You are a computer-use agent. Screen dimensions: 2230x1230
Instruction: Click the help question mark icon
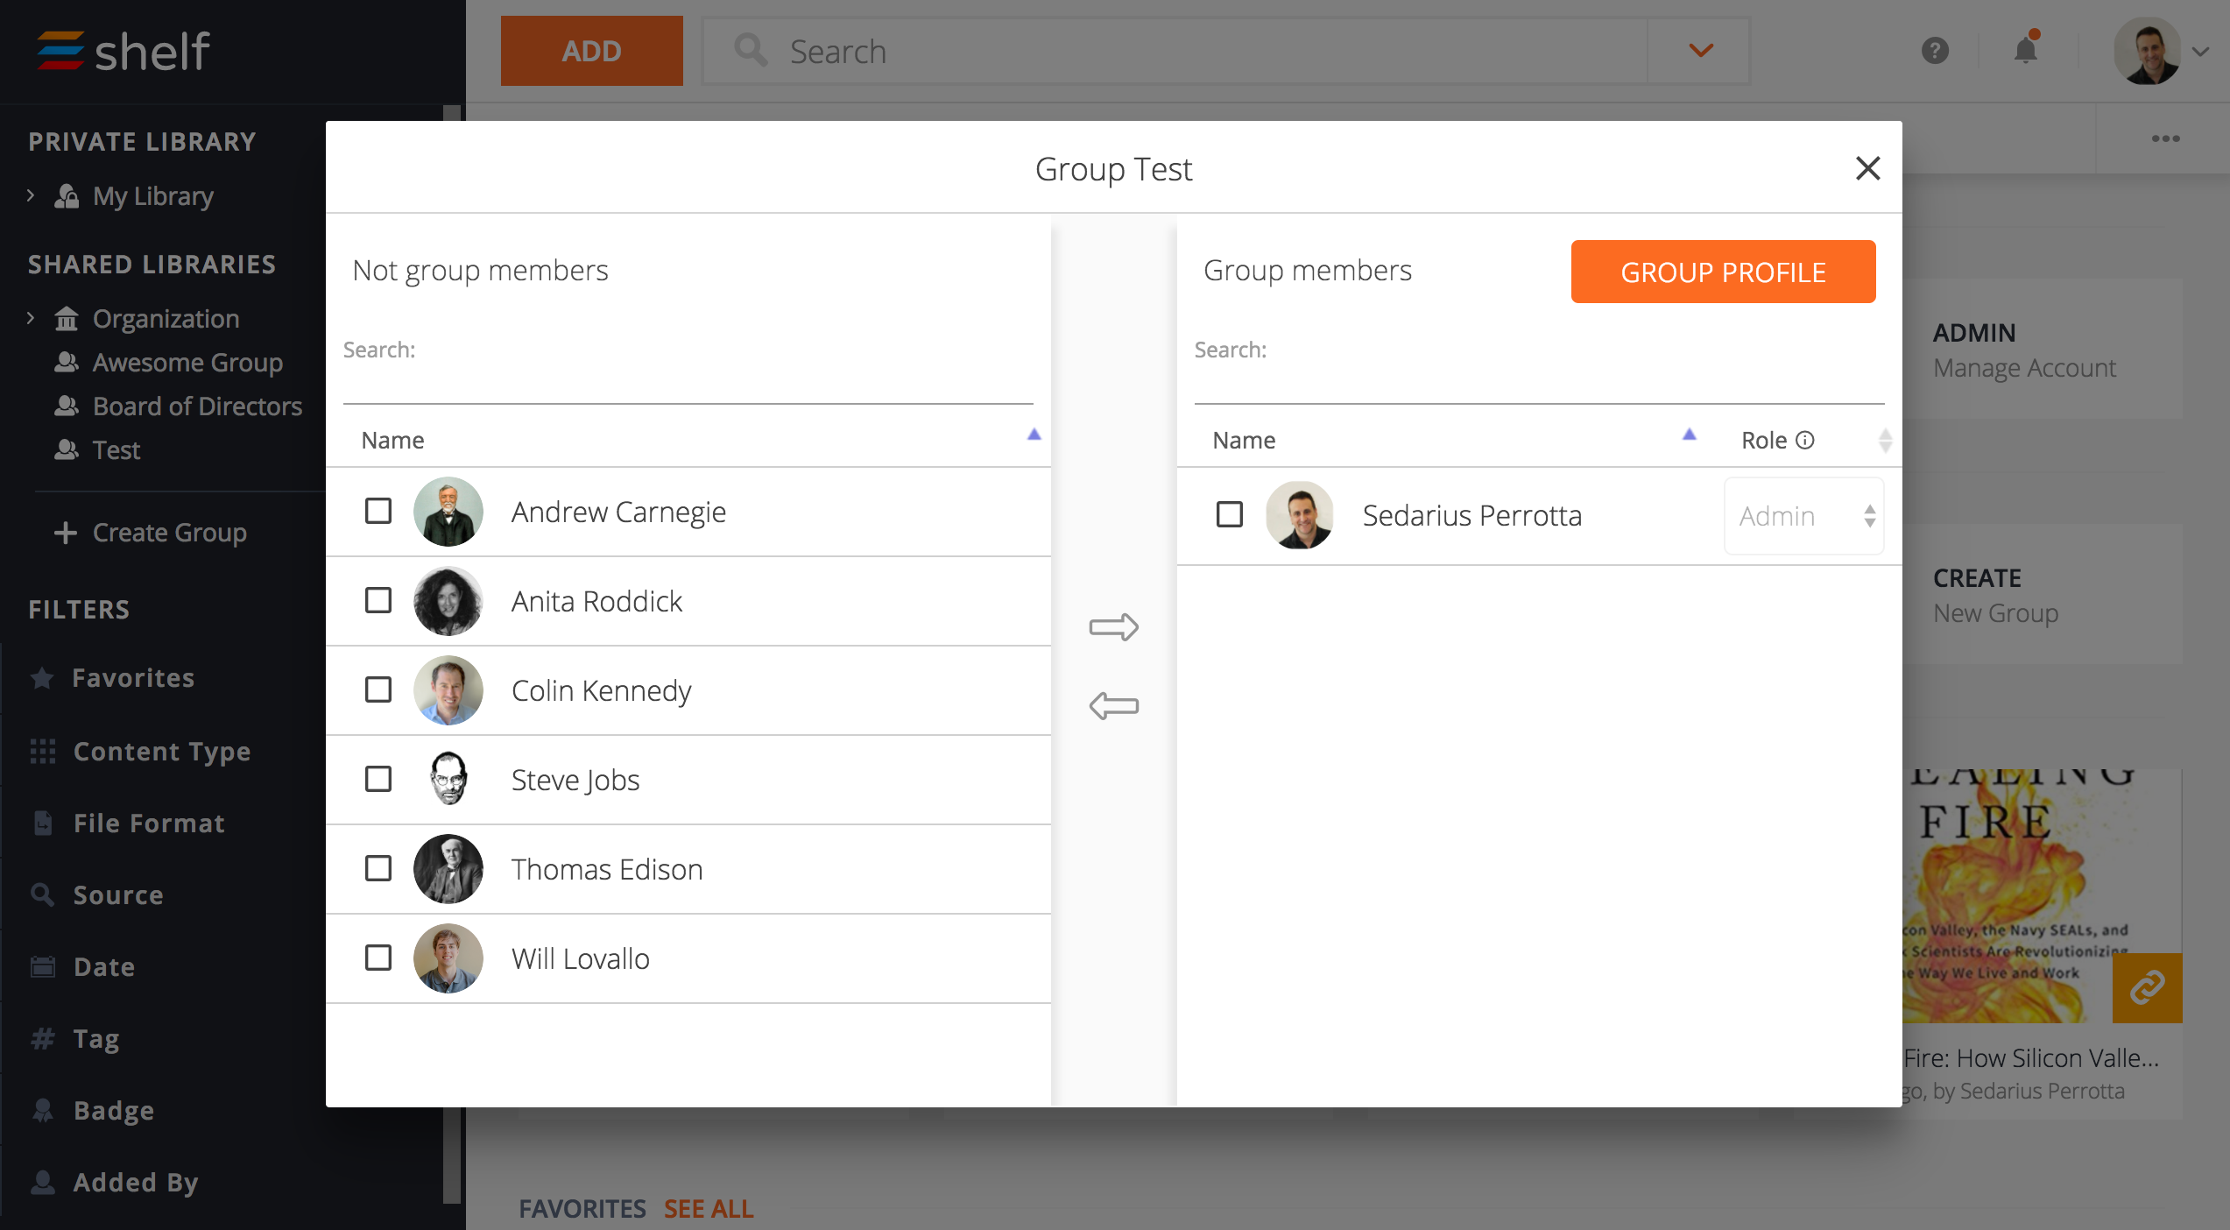coord(1935,51)
